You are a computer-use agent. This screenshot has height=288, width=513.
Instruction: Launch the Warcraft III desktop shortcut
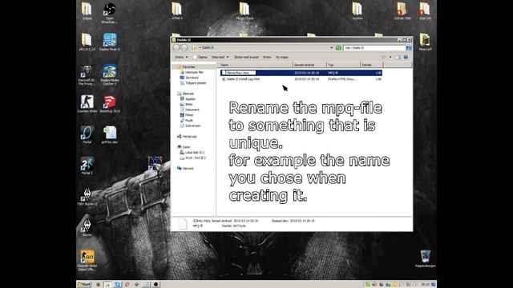point(87,74)
